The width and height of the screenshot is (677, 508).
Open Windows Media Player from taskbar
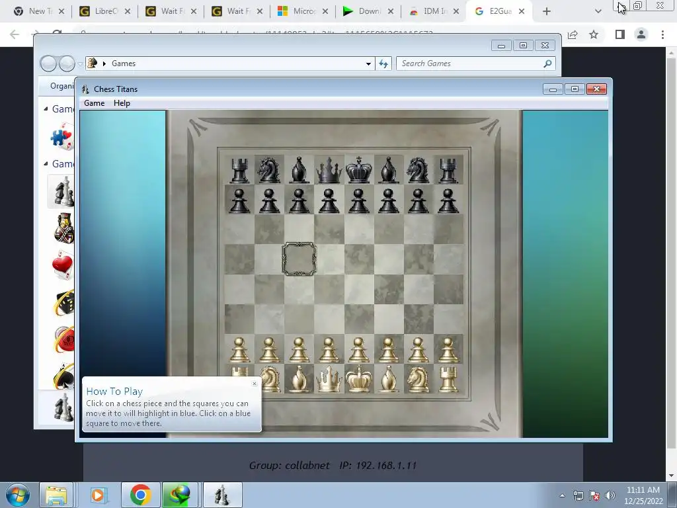99,495
